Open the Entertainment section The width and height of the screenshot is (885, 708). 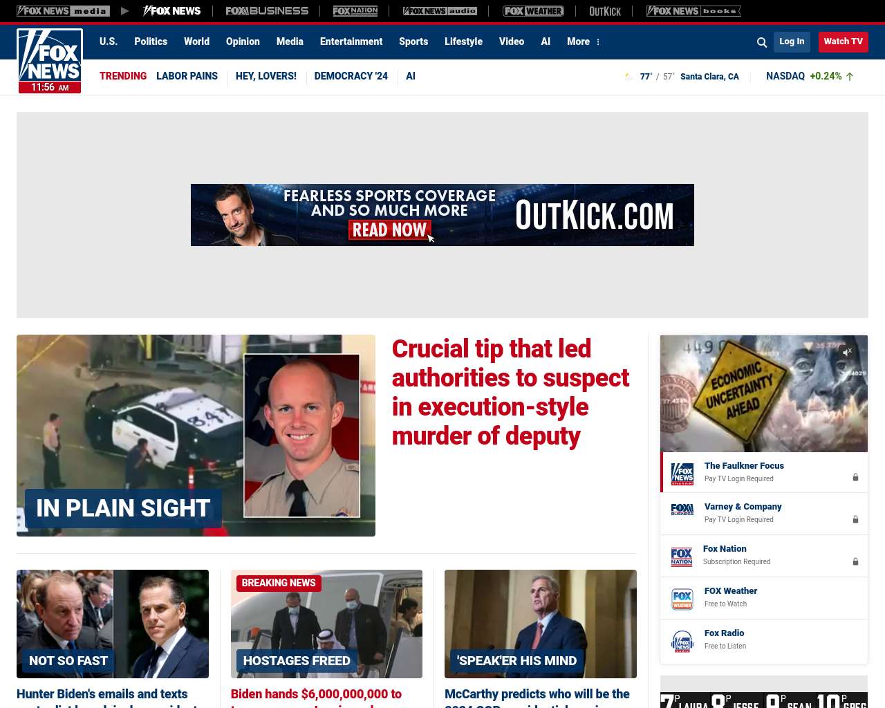(351, 41)
